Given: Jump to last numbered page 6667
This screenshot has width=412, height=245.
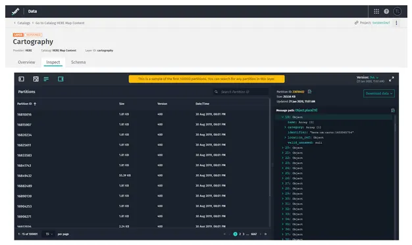Looking at the screenshot, I should tap(254, 234).
